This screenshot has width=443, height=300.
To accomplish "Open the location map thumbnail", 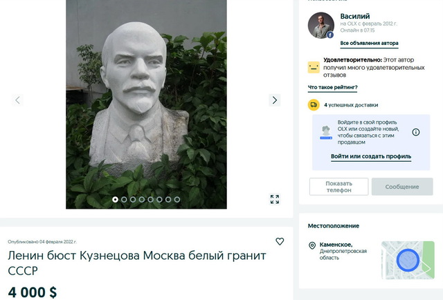I will pyautogui.click(x=408, y=260).
